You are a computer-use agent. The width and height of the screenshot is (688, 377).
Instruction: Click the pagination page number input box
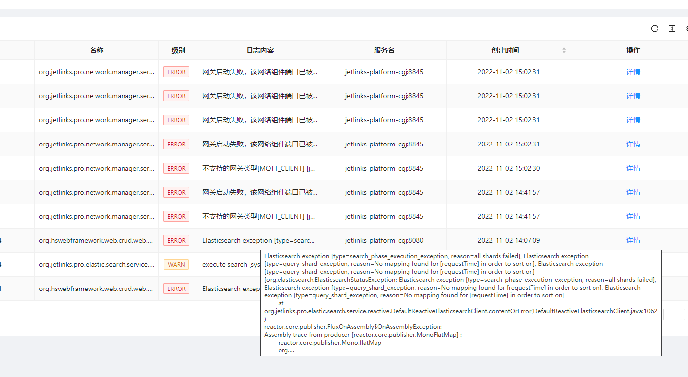(673, 315)
